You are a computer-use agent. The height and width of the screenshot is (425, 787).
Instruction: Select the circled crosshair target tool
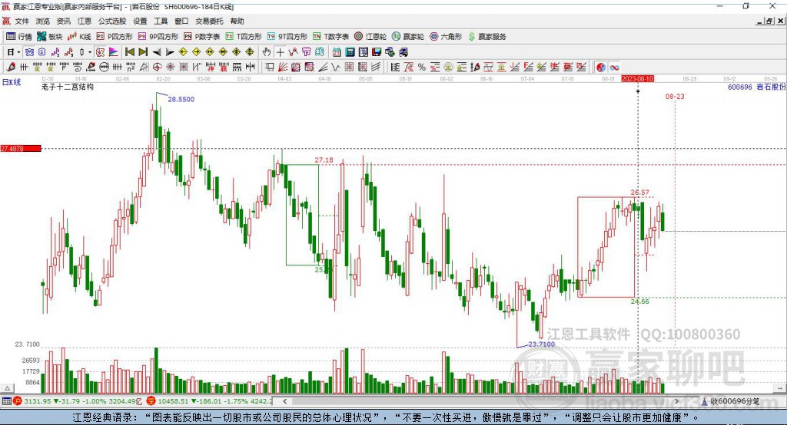[x=157, y=68]
